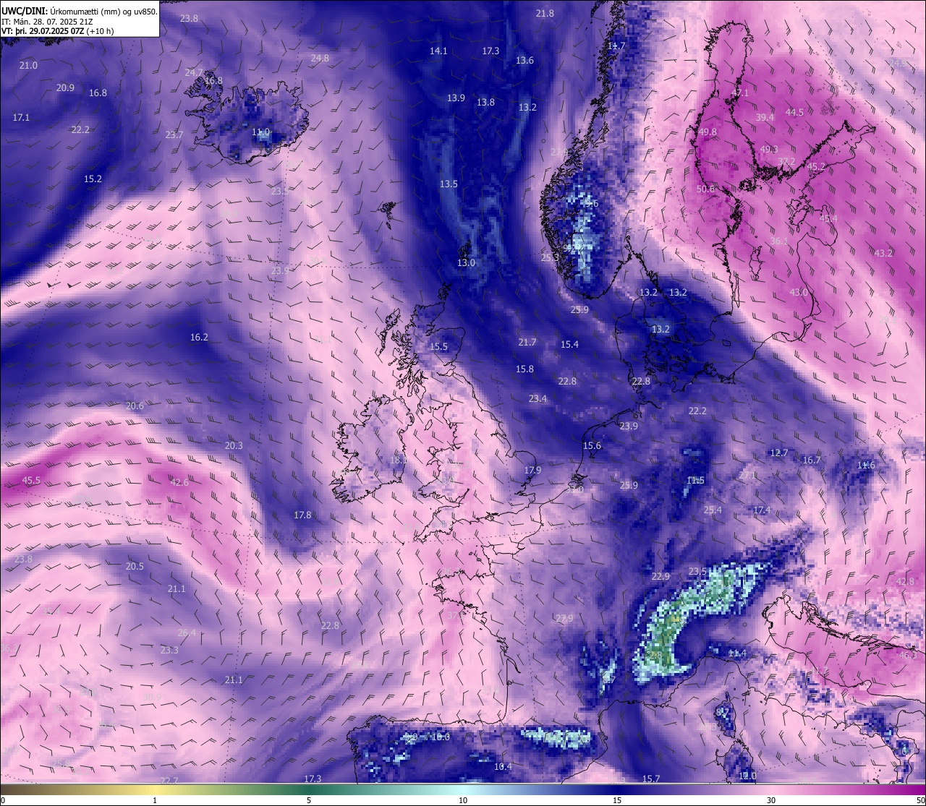The height and width of the screenshot is (806, 926).
Task: Click the 20.5 value on the map
Action: [135, 566]
